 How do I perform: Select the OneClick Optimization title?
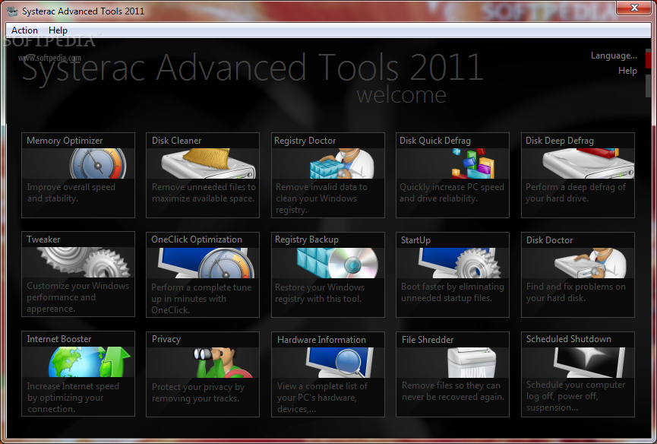[197, 239]
